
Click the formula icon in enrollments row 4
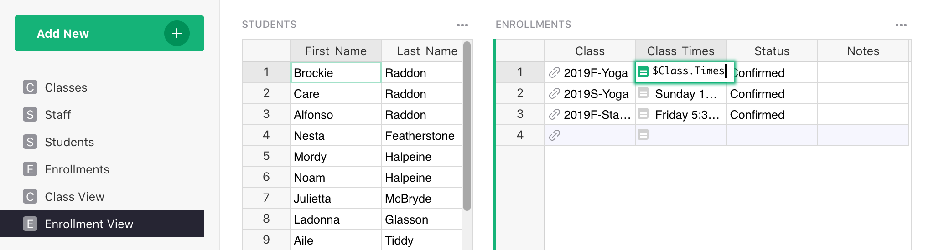pyautogui.click(x=643, y=134)
